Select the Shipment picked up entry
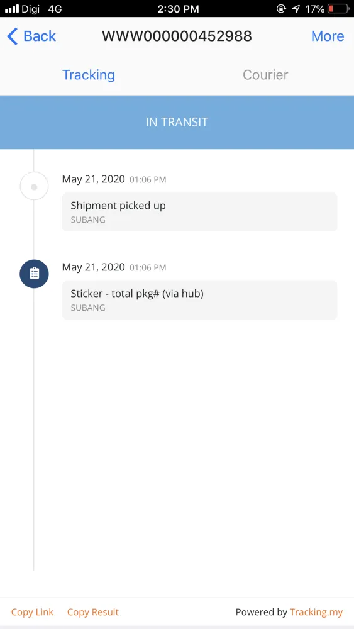Screen dimensions: 354x629 click(x=200, y=212)
